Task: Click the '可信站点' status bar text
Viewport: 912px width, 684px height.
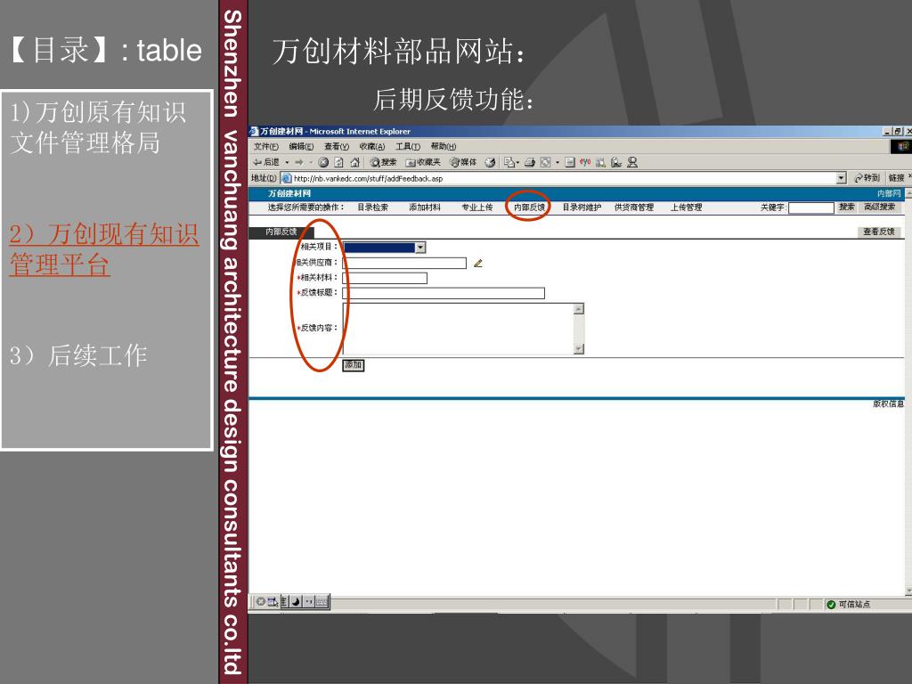Action: (854, 605)
